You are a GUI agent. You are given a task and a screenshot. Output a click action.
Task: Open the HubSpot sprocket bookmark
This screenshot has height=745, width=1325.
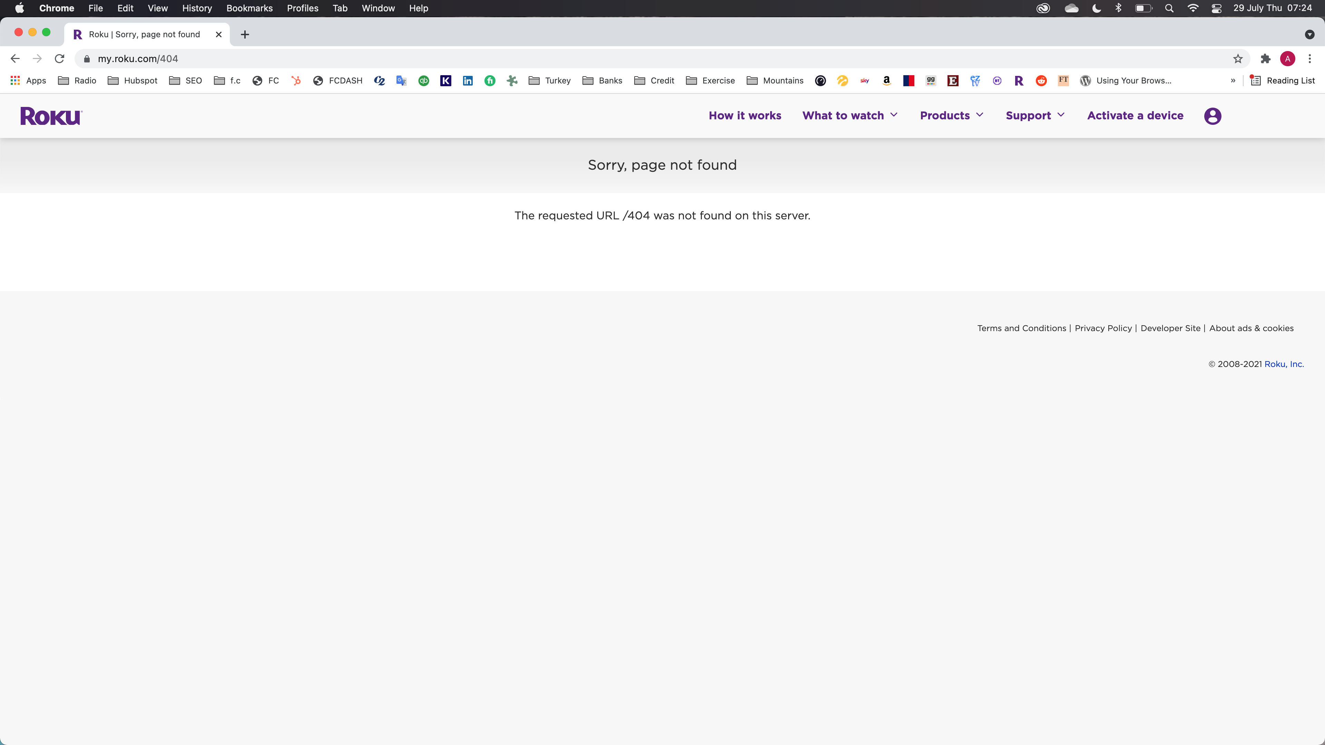(x=296, y=81)
